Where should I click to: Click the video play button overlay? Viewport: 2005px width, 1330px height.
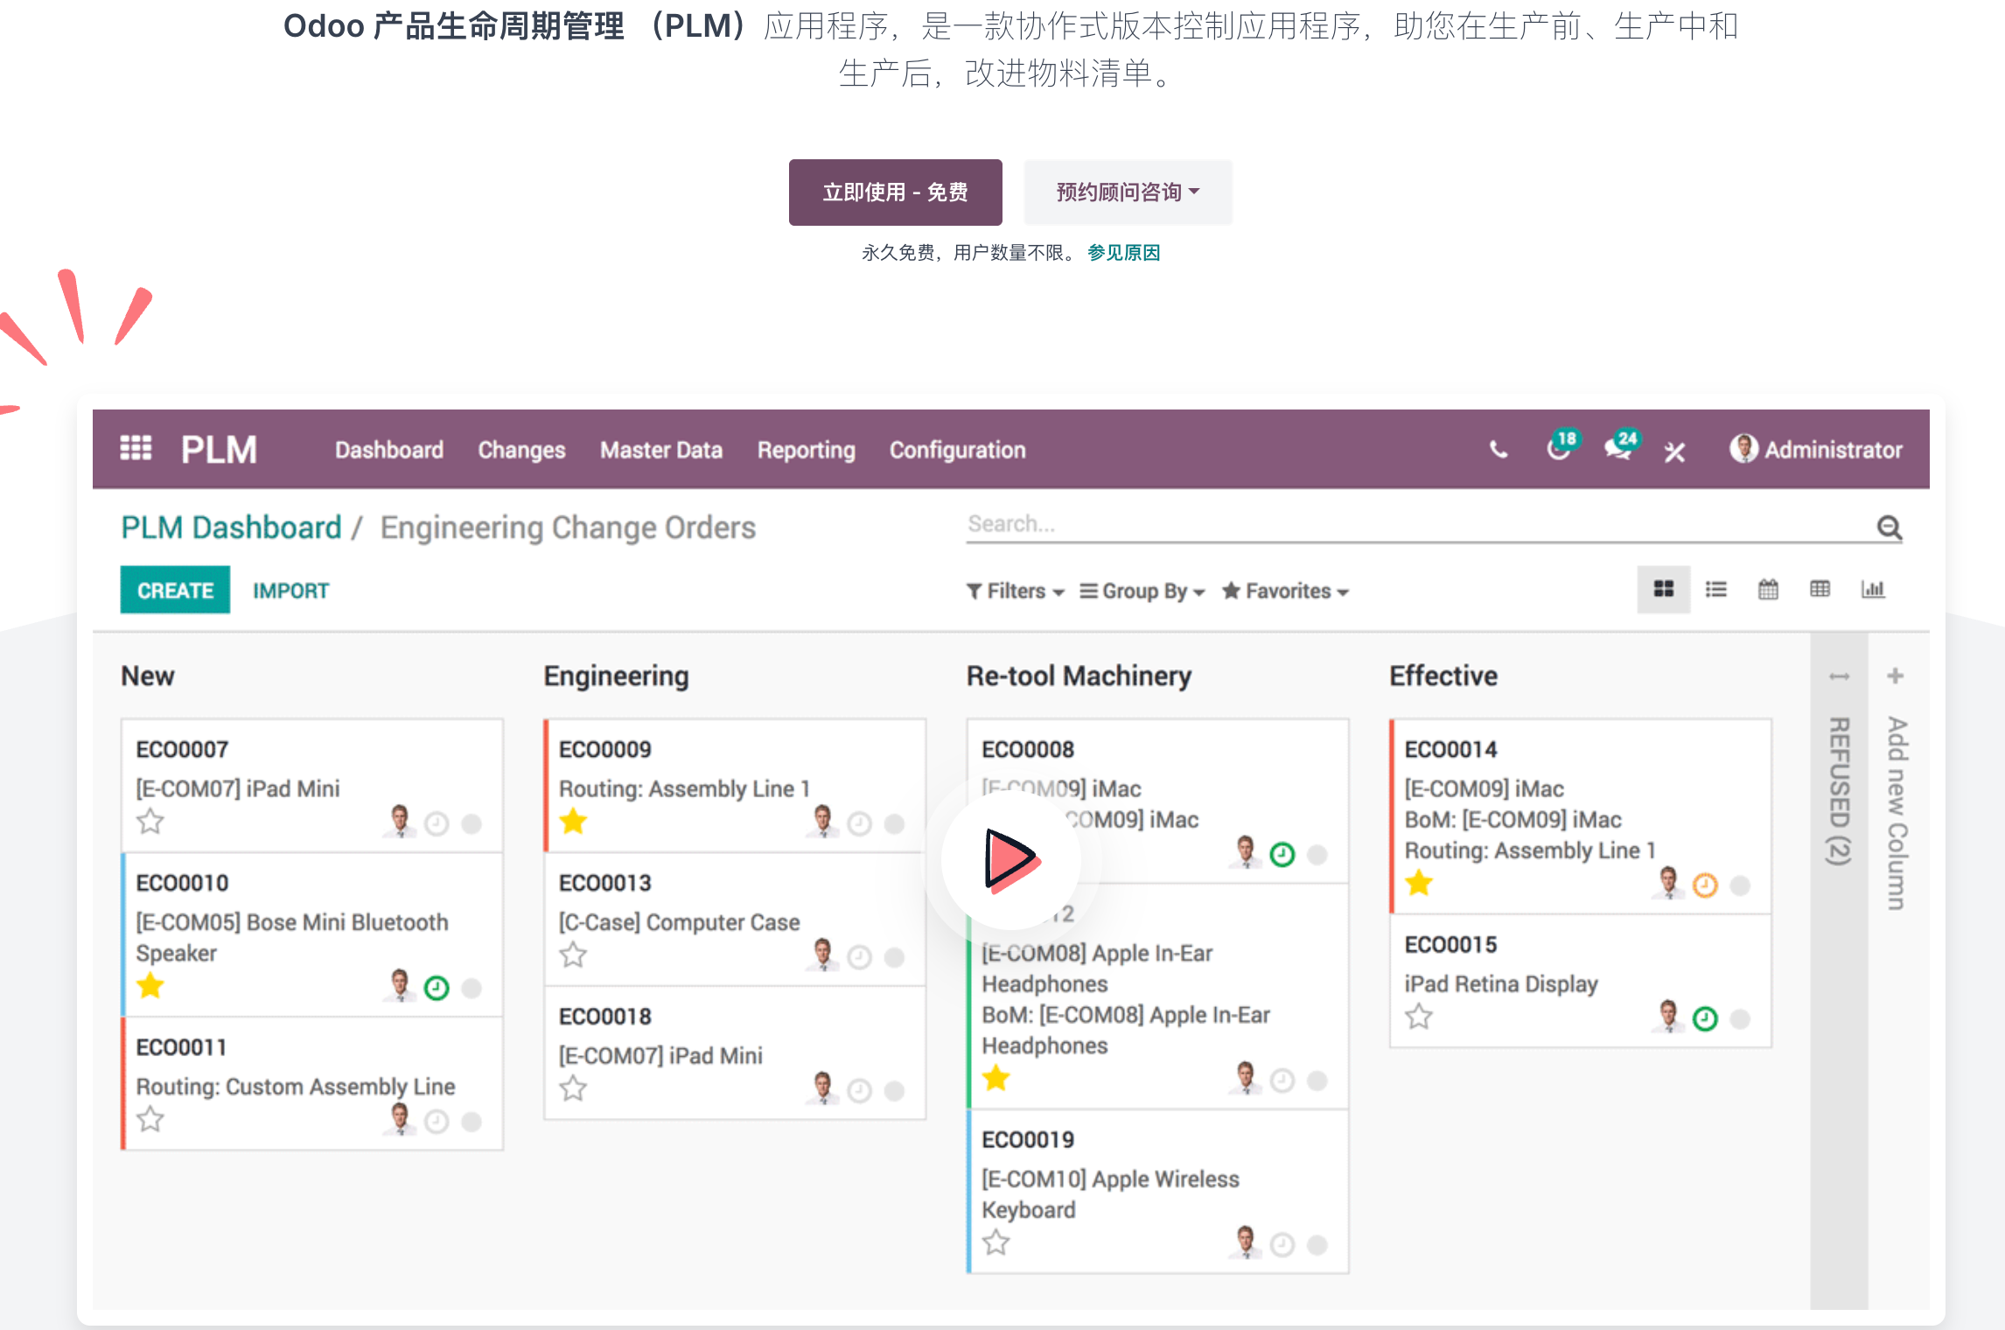coord(1011,860)
